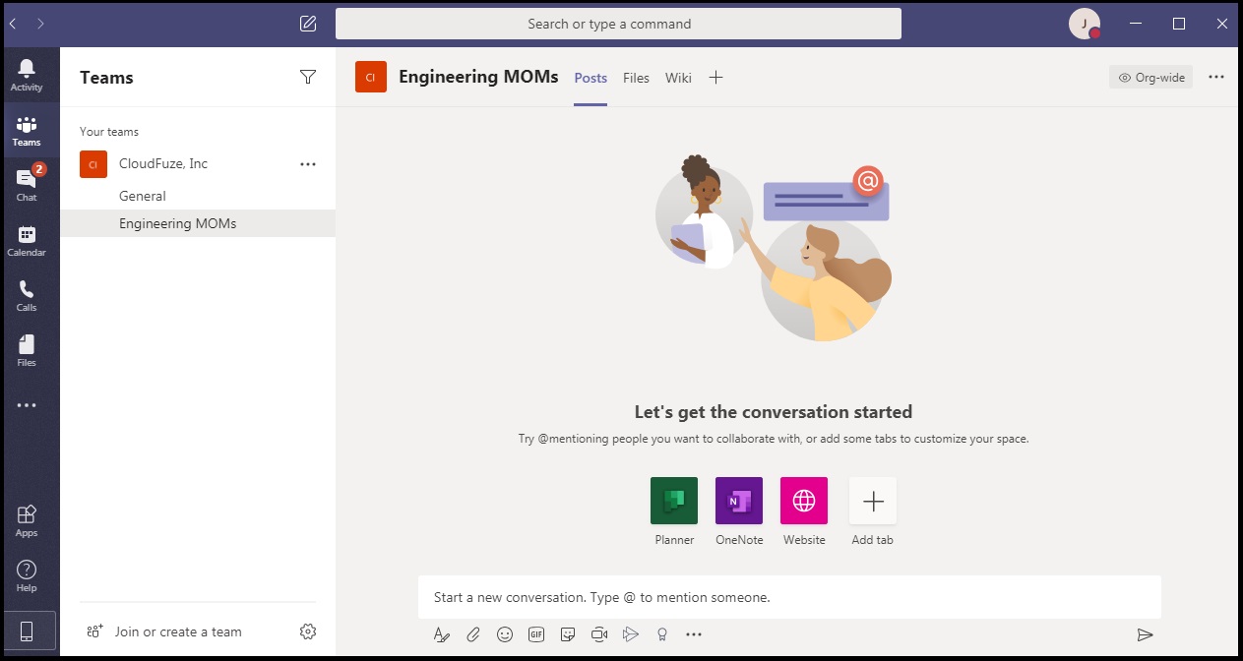Open the Calendar view

[x=27, y=240]
